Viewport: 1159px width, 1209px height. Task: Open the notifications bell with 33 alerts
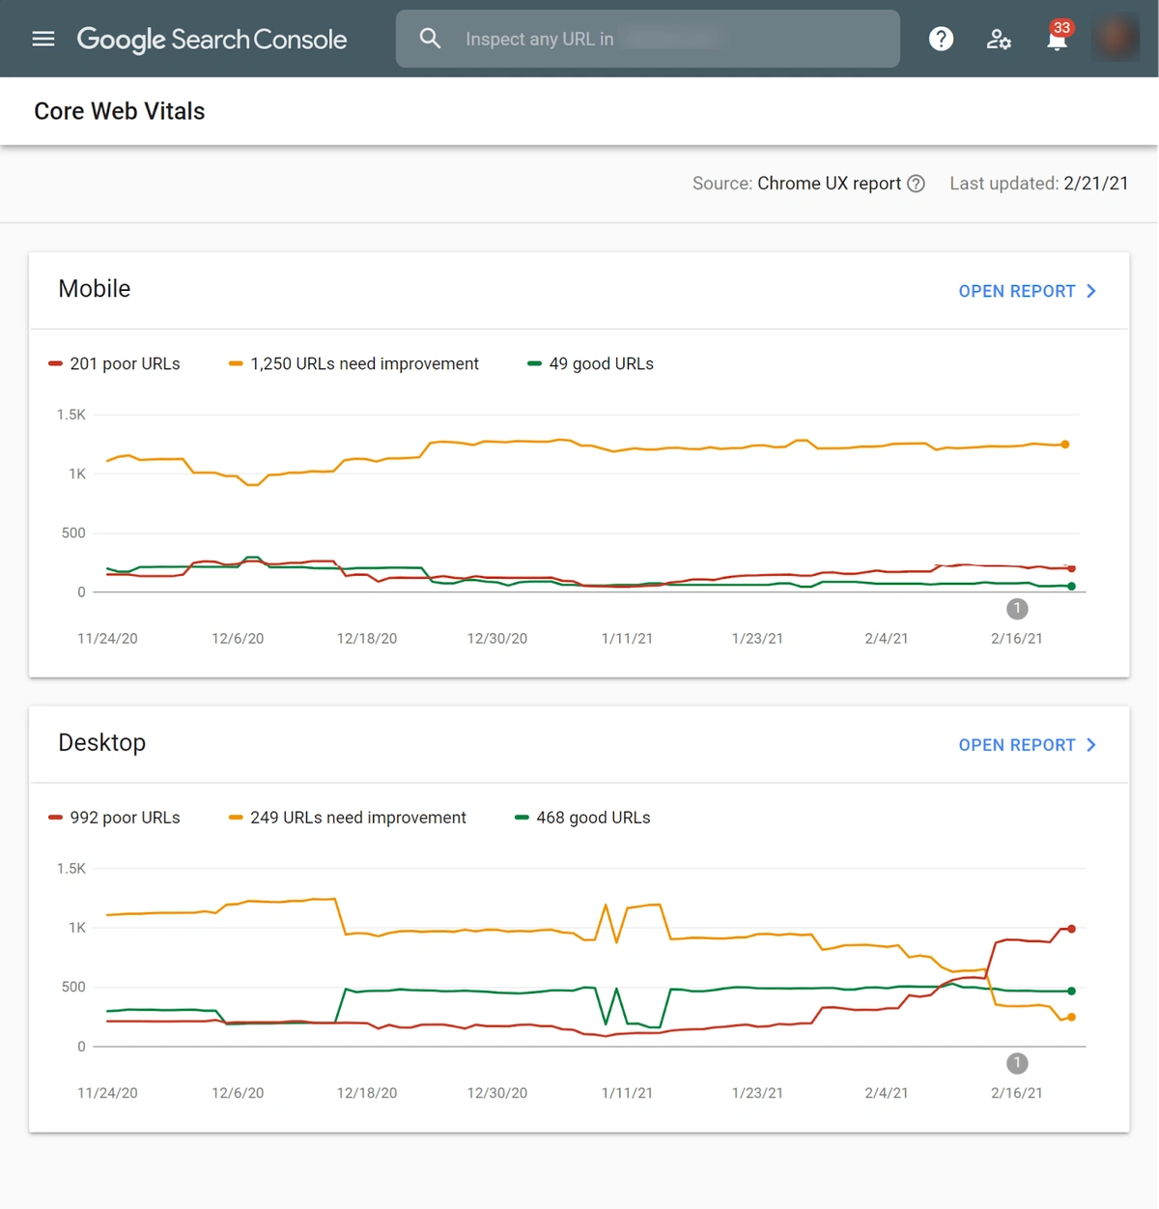pyautogui.click(x=1058, y=39)
